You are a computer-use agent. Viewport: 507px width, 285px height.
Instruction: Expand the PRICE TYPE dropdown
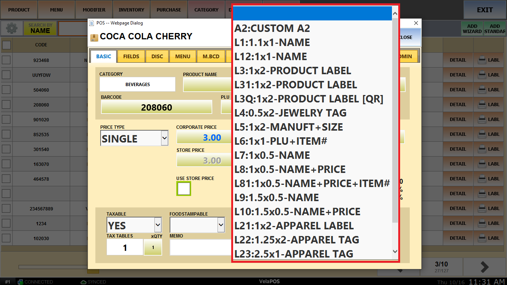164,138
